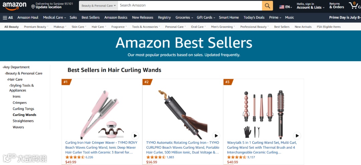Open the Beauty & Personal Care search dropdown
Viewport: 361px width, 165px height.
(99, 6)
